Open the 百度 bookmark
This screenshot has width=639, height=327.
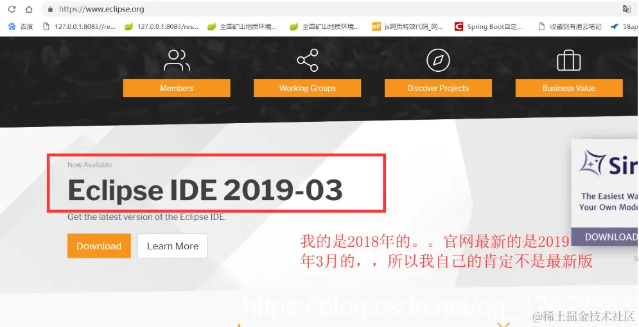(x=21, y=26)
